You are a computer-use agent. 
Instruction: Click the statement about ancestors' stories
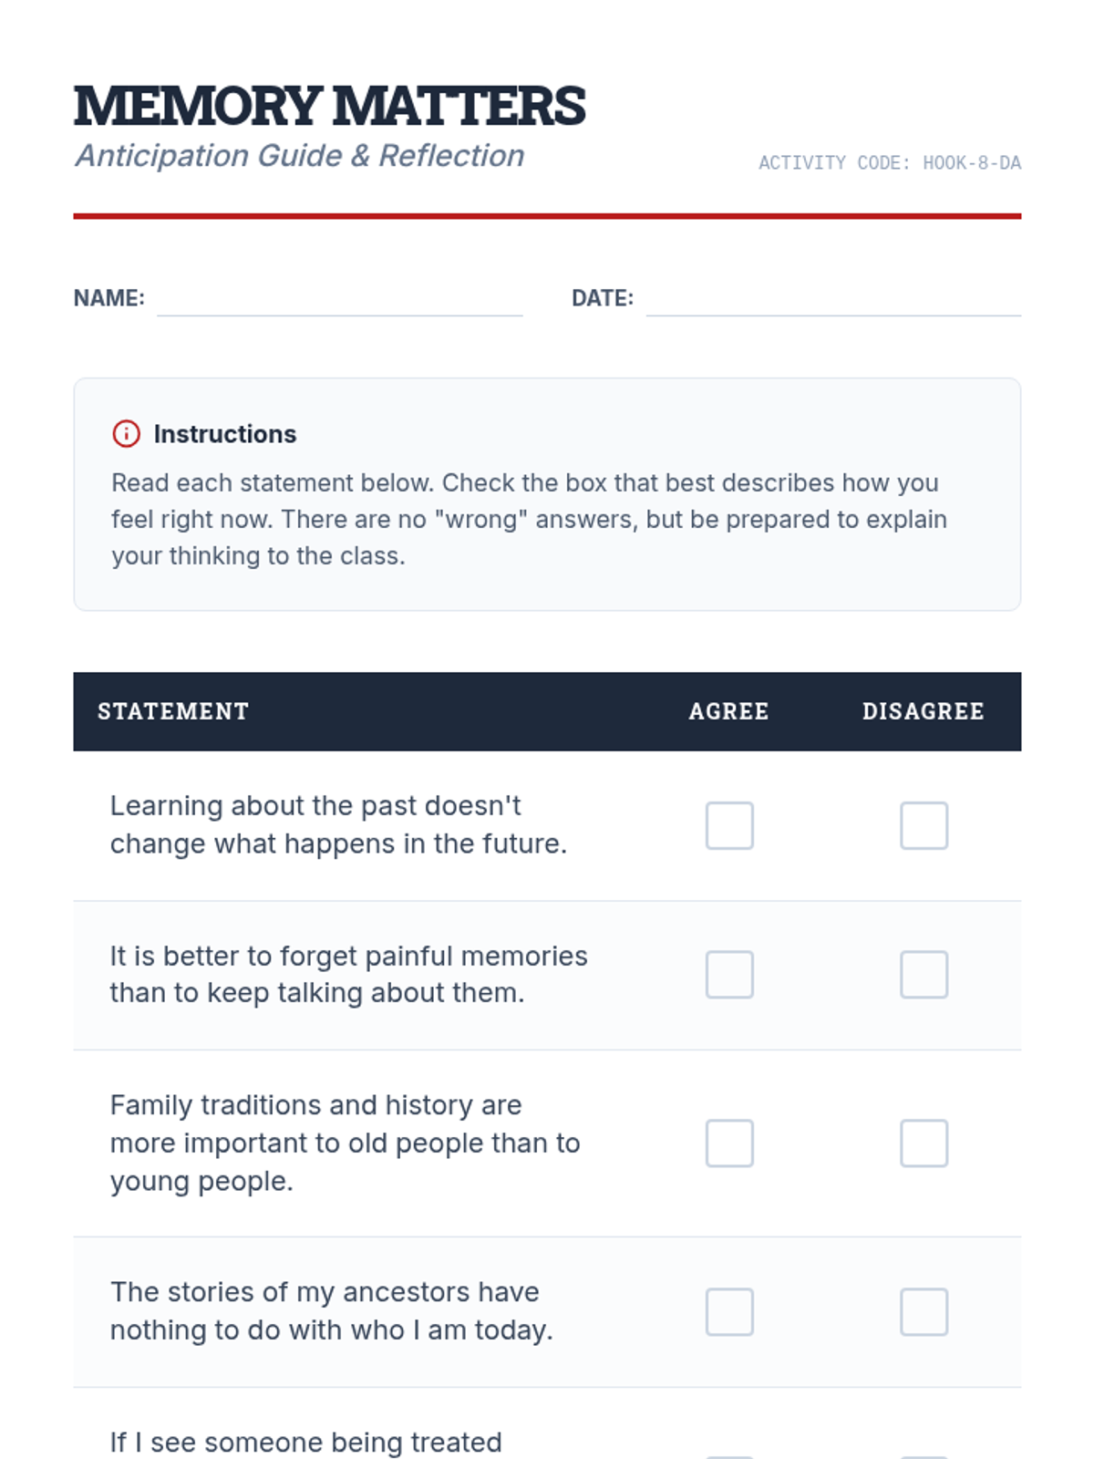tap(331, 1311)
